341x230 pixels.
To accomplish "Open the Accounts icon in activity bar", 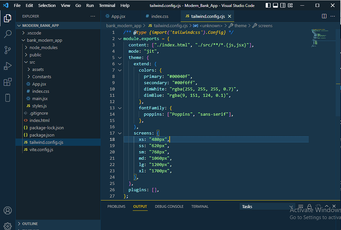I will pos(7,210).
